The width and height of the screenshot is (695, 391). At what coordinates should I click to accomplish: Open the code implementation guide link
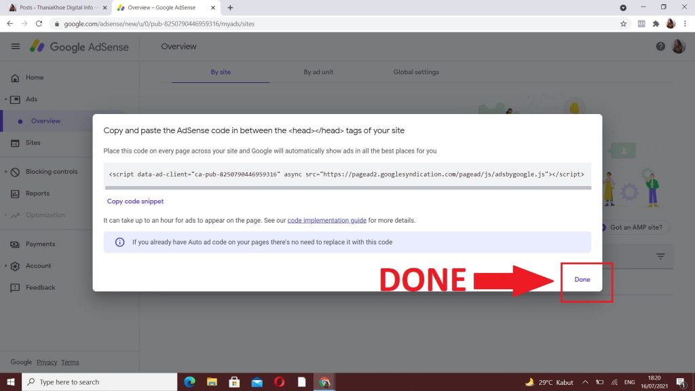click(x=326, y=221)
